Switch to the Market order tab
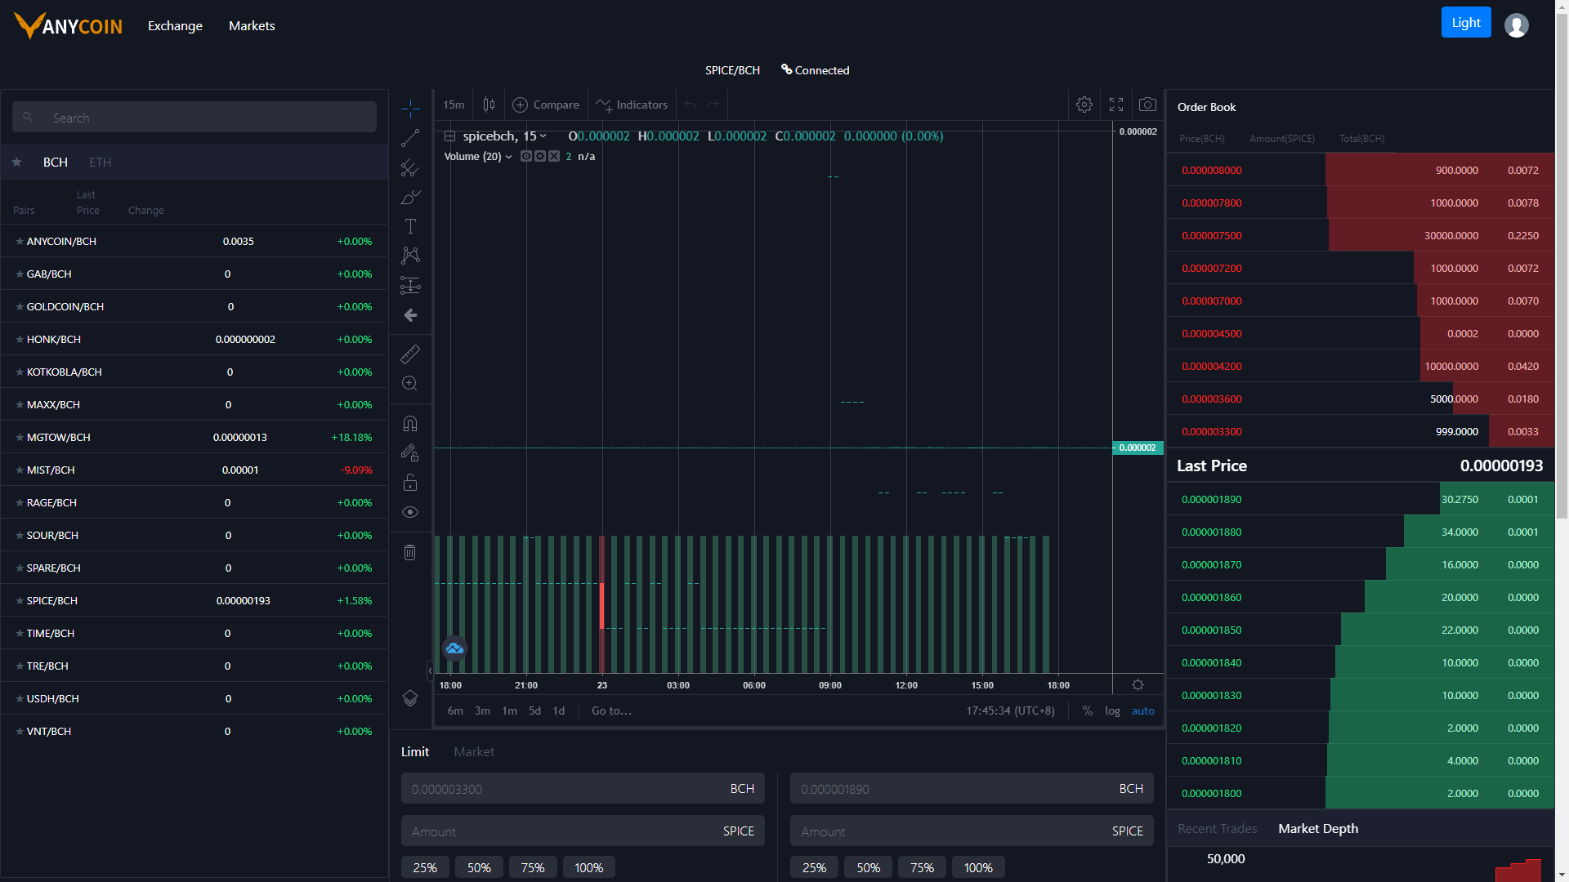This screenshot has height=882, width=1569. (x=474, y=751)
